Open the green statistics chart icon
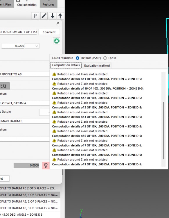This screenshot has height=218, width=169. coord(57,41)
